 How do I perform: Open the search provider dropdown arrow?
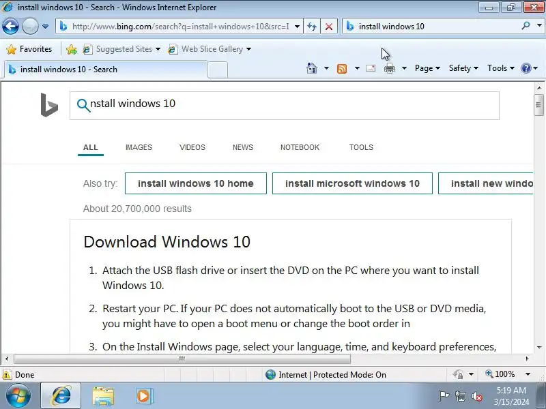[539, 26]
